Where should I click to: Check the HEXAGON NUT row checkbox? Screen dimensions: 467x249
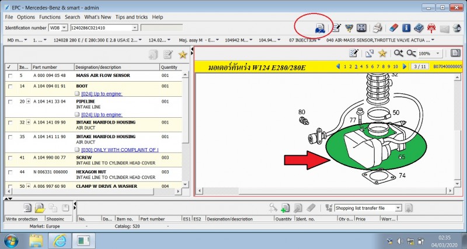click(10, 172)
